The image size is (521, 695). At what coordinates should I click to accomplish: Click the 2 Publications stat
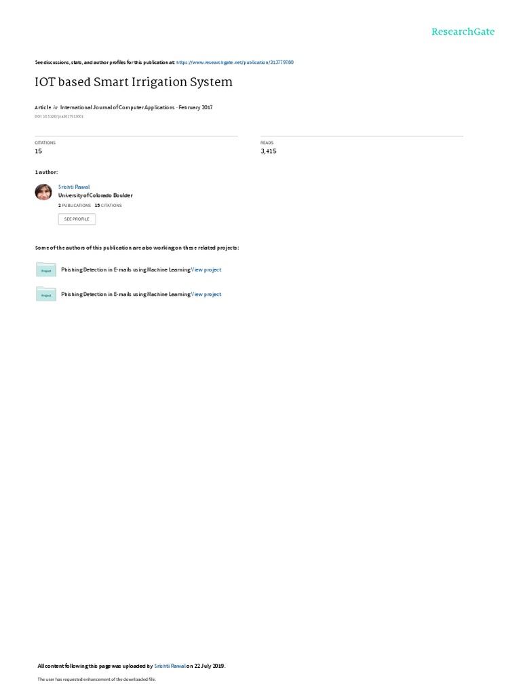[75, 206]
